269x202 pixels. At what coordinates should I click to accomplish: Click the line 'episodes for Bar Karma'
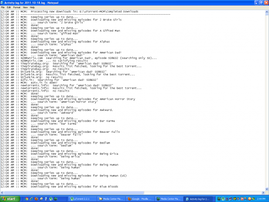[x=58, y=121]
